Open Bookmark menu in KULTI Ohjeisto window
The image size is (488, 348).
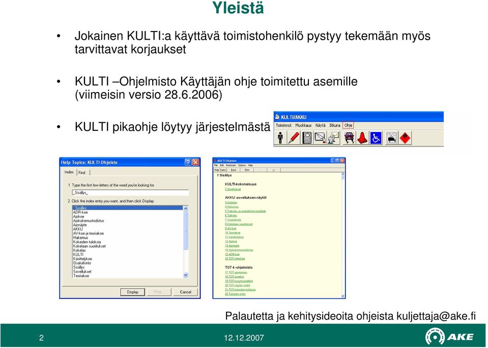click(x=231, y=165)
